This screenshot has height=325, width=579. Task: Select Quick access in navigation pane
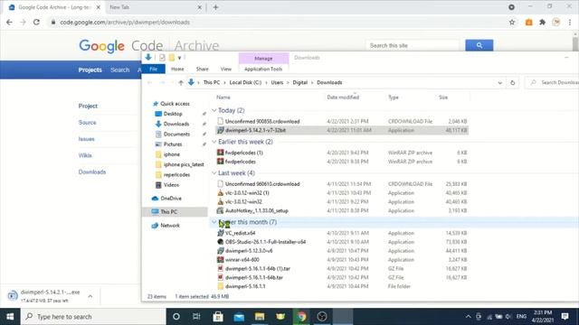coord(175,104)
